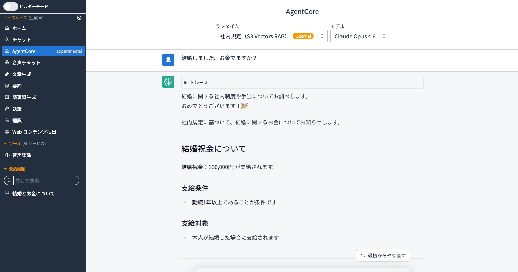518x272 pixels.
Task: Open the ランタイム dropdown
Action: 272,36
